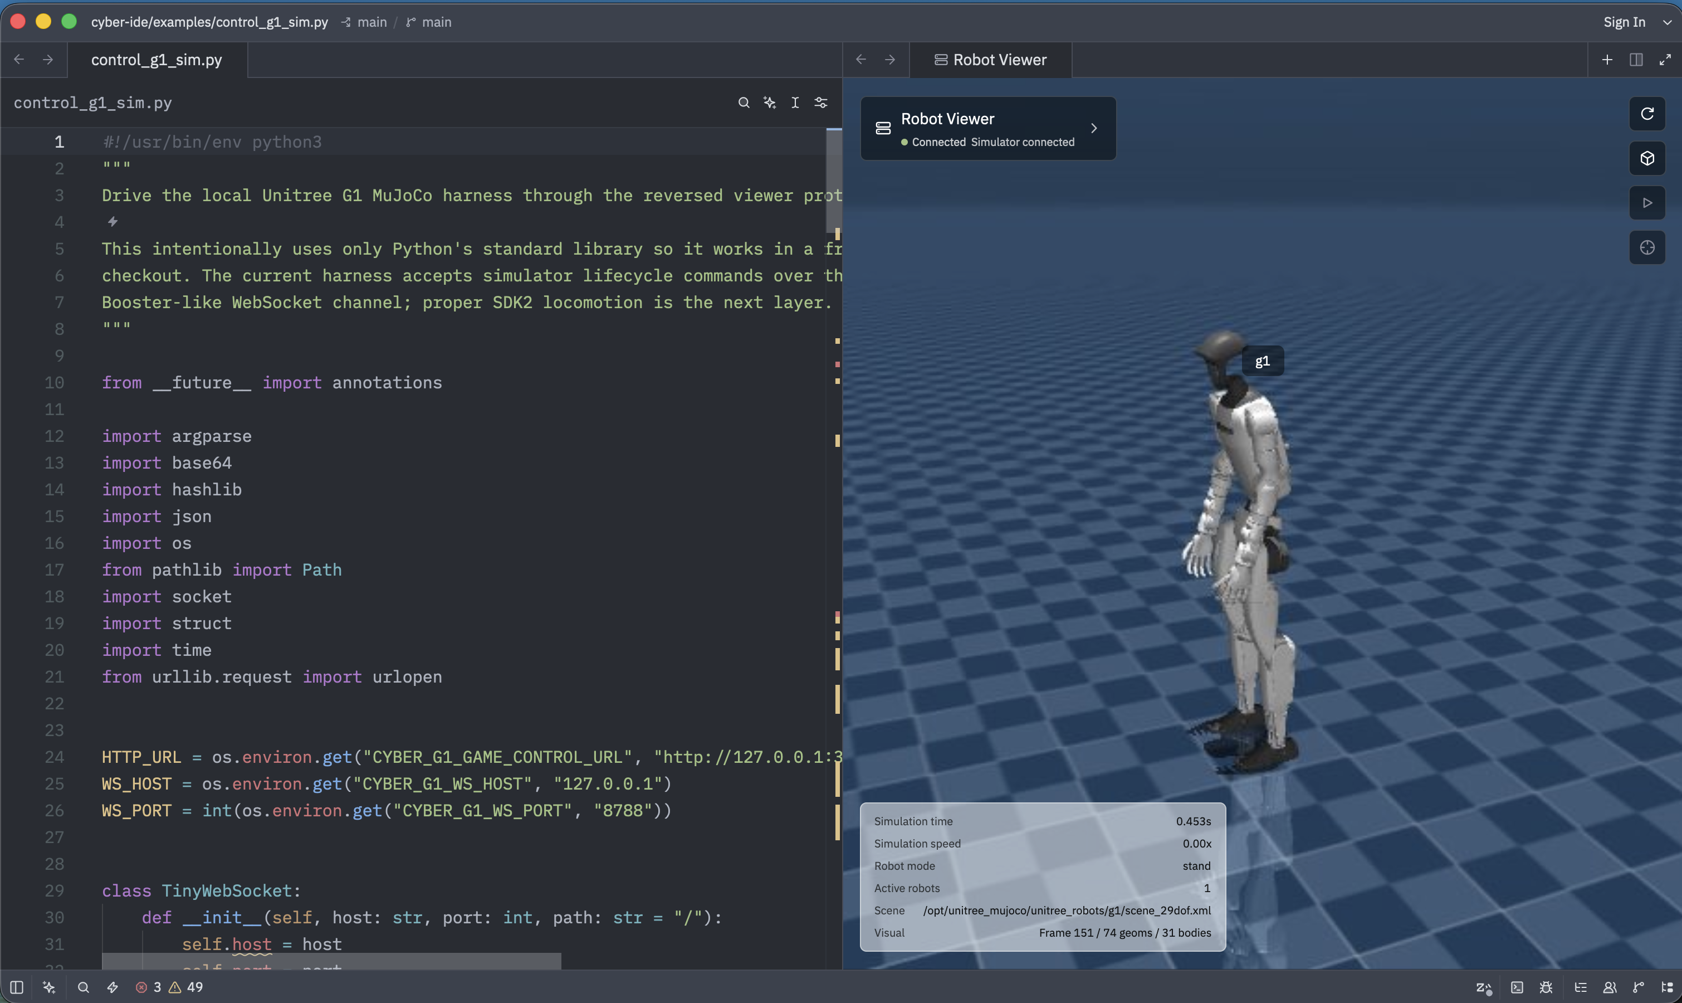Open project search in status bar

click(x=83, y=987)
